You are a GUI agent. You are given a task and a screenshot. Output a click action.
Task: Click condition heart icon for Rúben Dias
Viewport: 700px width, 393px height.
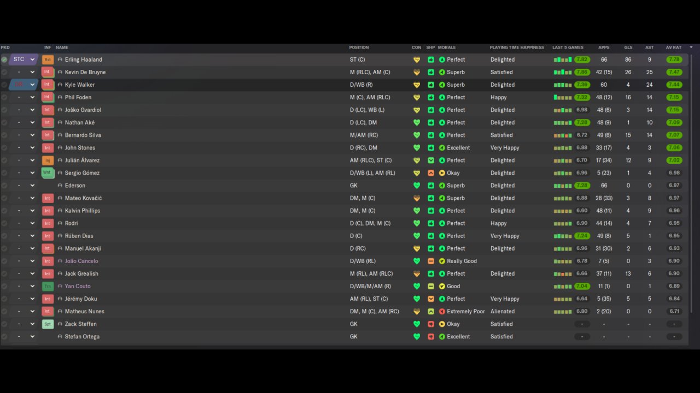[x=417, y=236]
